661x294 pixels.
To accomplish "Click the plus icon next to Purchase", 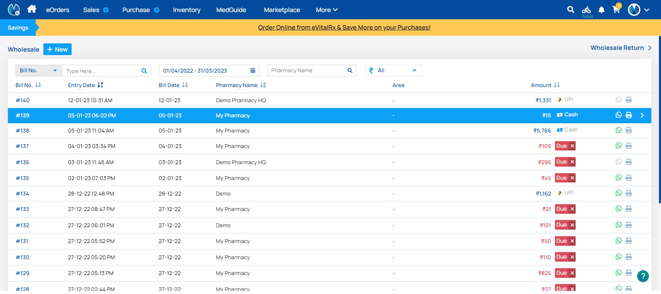I will click(x=157, y=10).
